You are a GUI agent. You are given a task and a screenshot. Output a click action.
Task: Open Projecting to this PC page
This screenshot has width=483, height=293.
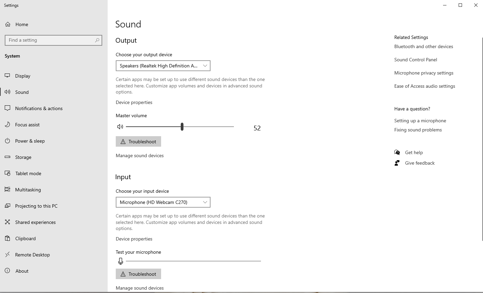coord(36,206)
